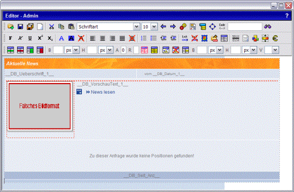This screenshot has width=294, height=192.
Task: Open the help question mark
Action: coord(286,16)
